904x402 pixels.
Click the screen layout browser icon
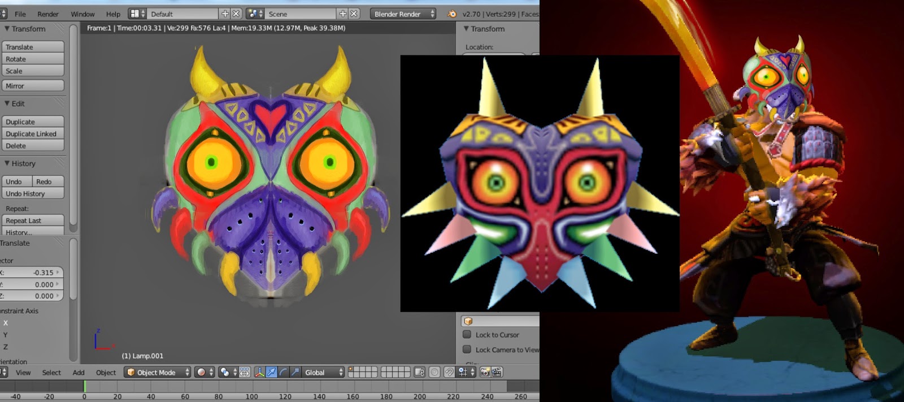pyautogui.click(x=137, y=14)
